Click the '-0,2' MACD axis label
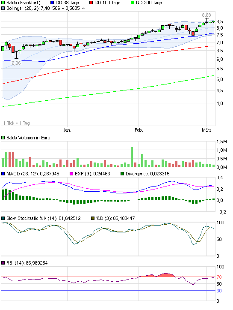Image resolution: width=233 pixels, height=310 pixels. (221, 212)
